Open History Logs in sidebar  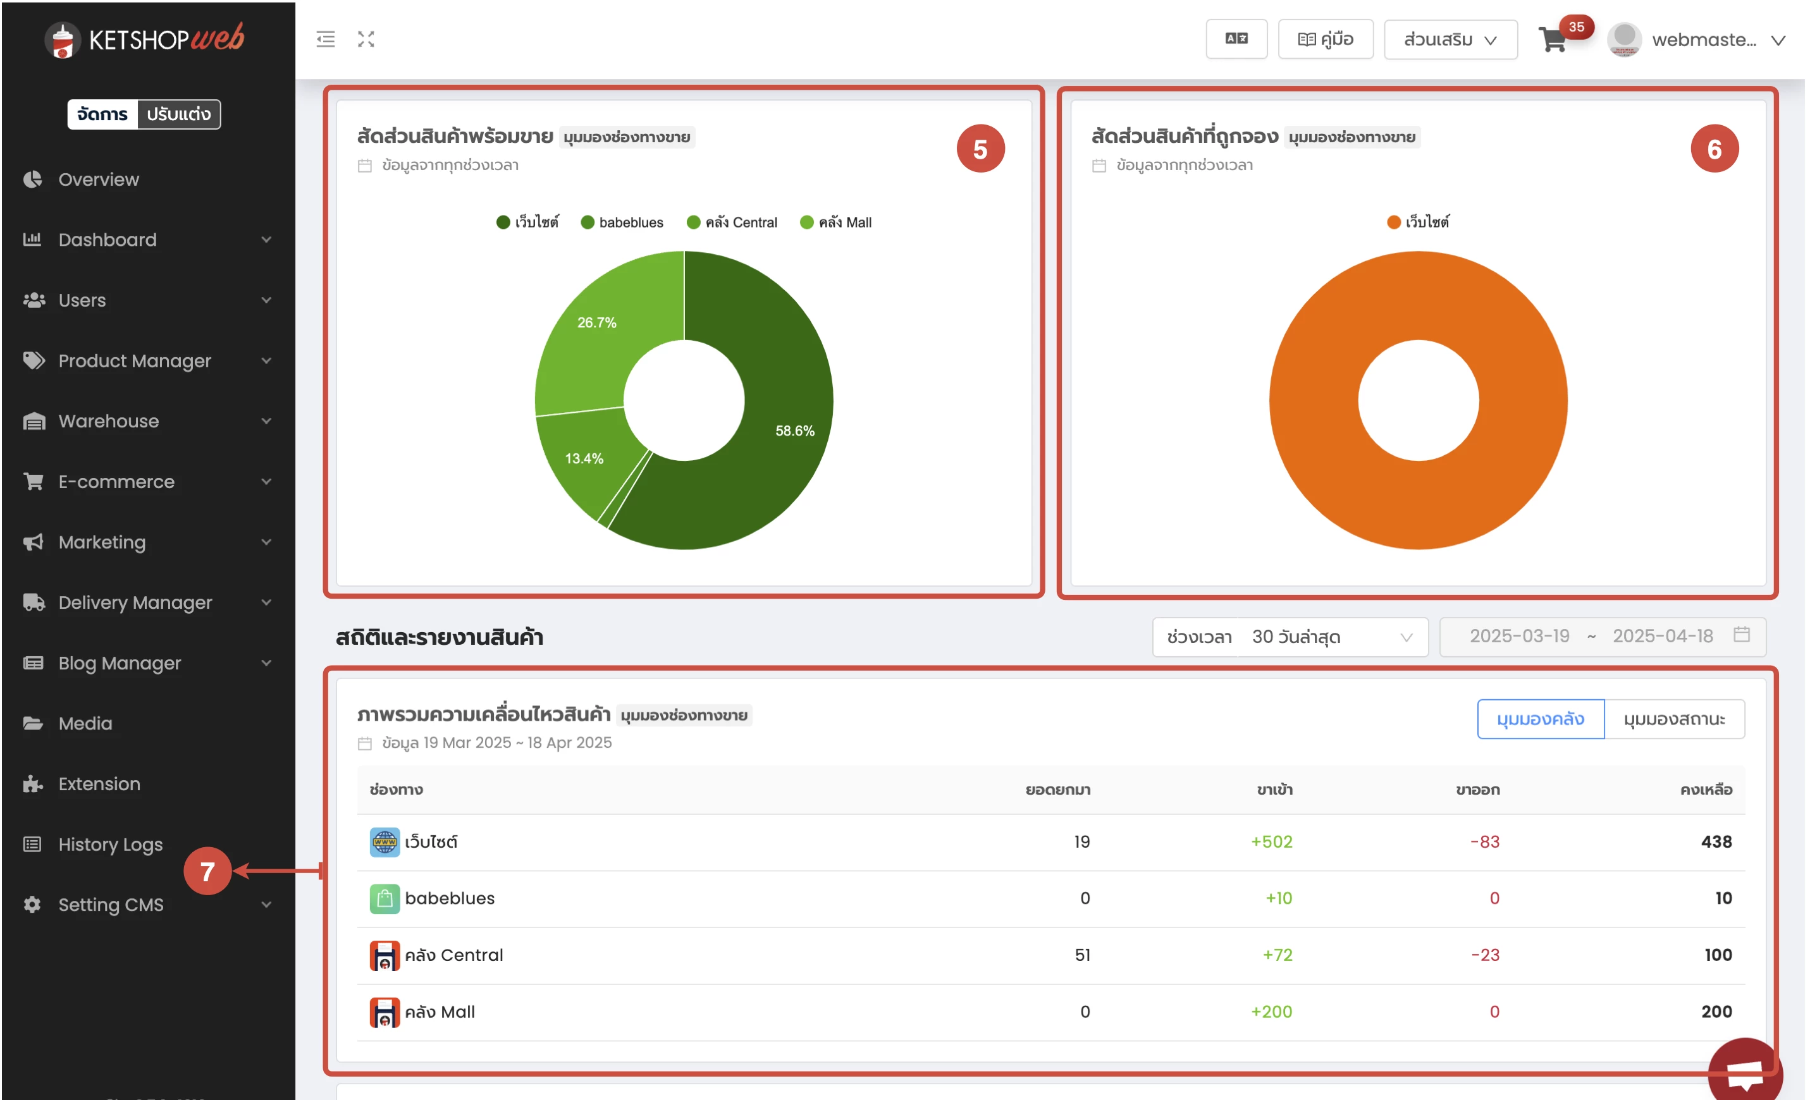(x=110, y=844)
